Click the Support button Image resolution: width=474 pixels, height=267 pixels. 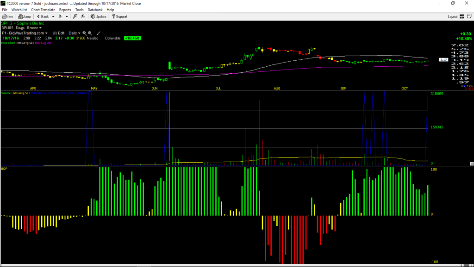click(119, 17)
